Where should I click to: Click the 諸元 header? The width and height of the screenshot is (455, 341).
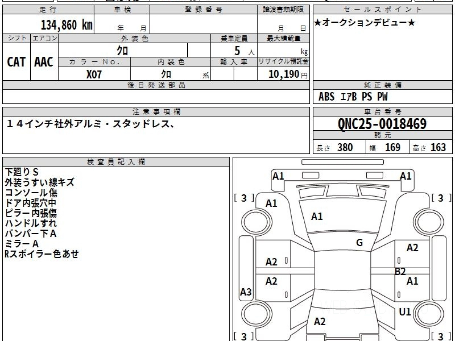point(383,135)
